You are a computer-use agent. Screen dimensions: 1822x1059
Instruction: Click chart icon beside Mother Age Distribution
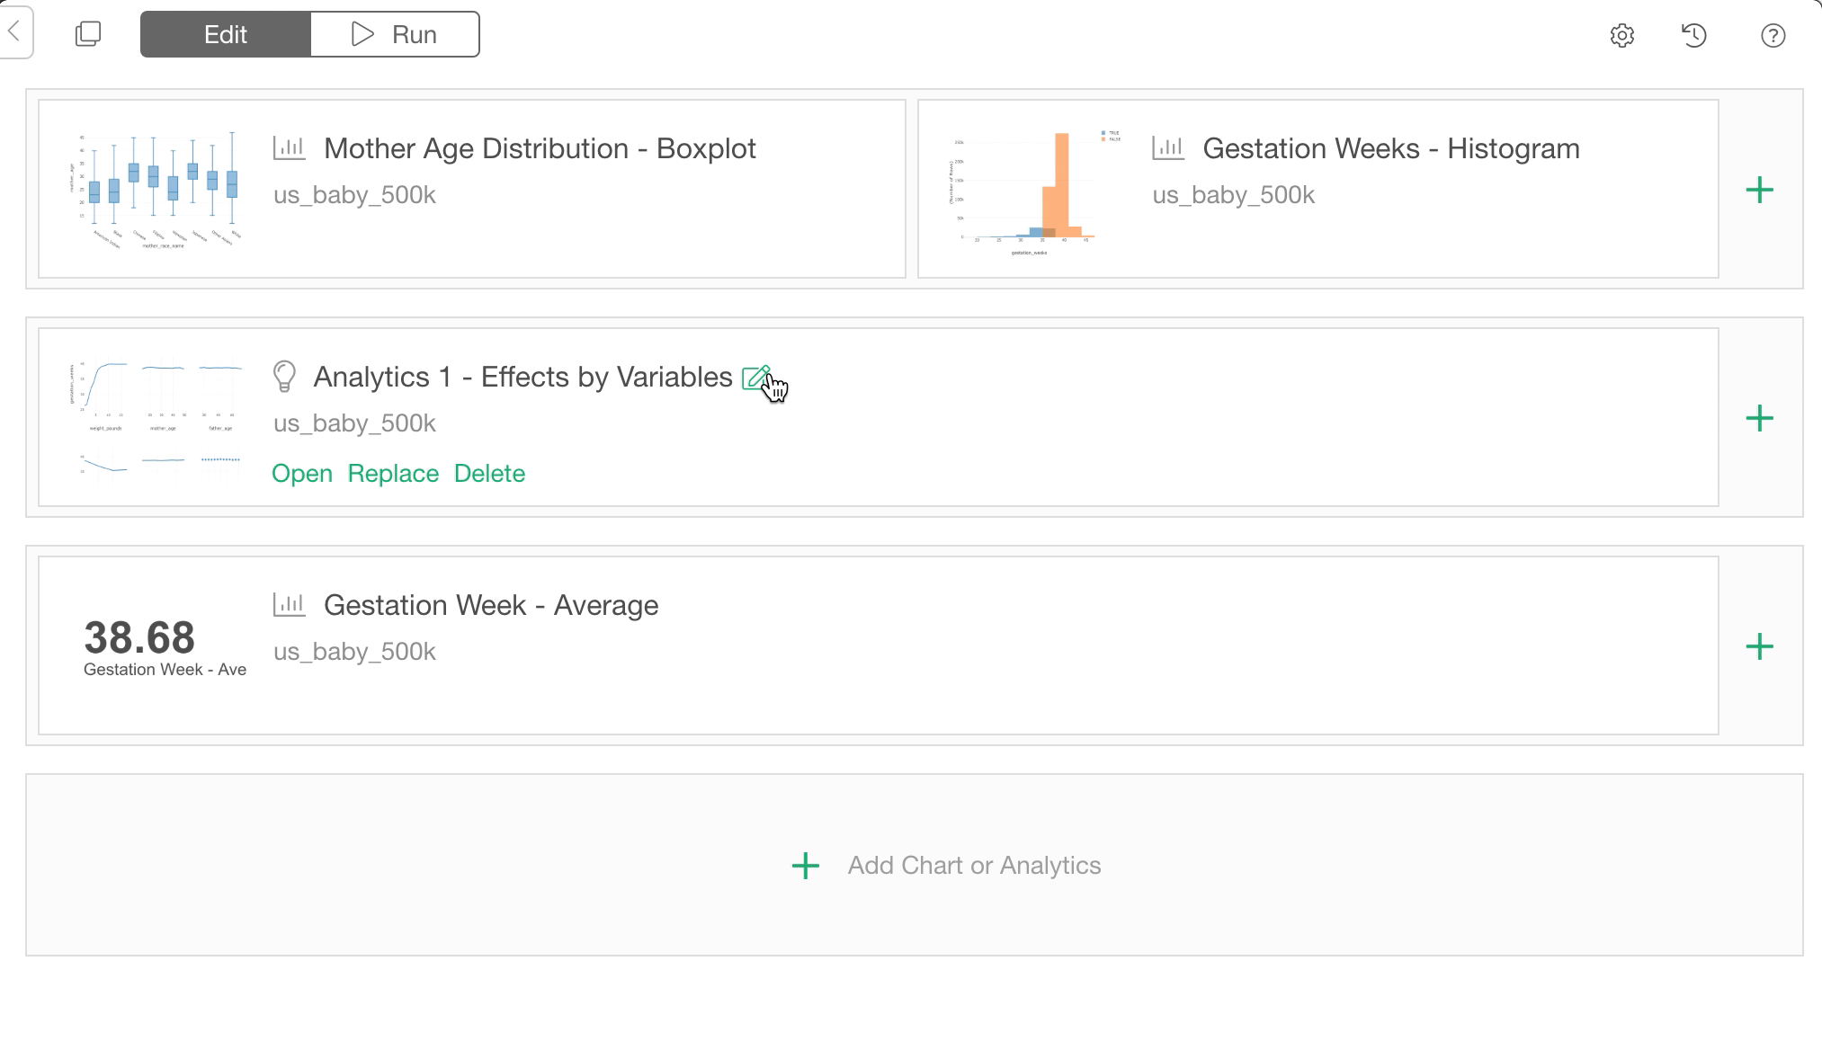pyautogui.click(x=290, y=148)
